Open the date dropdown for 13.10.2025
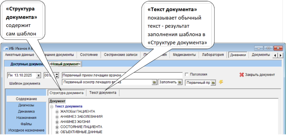Image resolution: width=286 pixels, height=135 pixels. click(x=38, y=75)
